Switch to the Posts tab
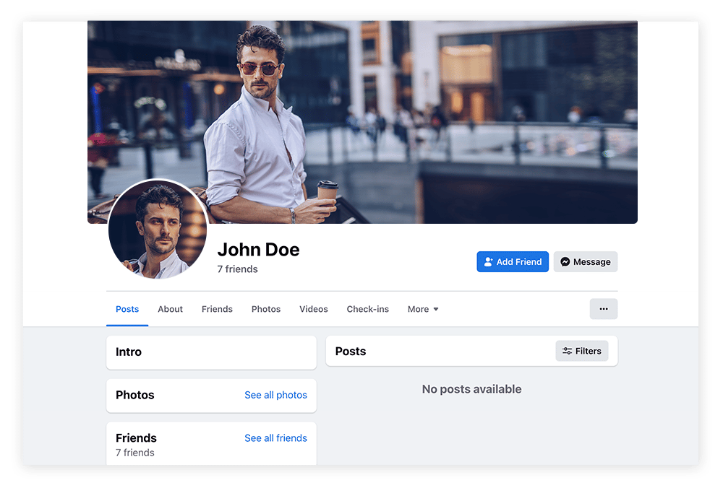723x488 pixels. (x=127, y=310)
